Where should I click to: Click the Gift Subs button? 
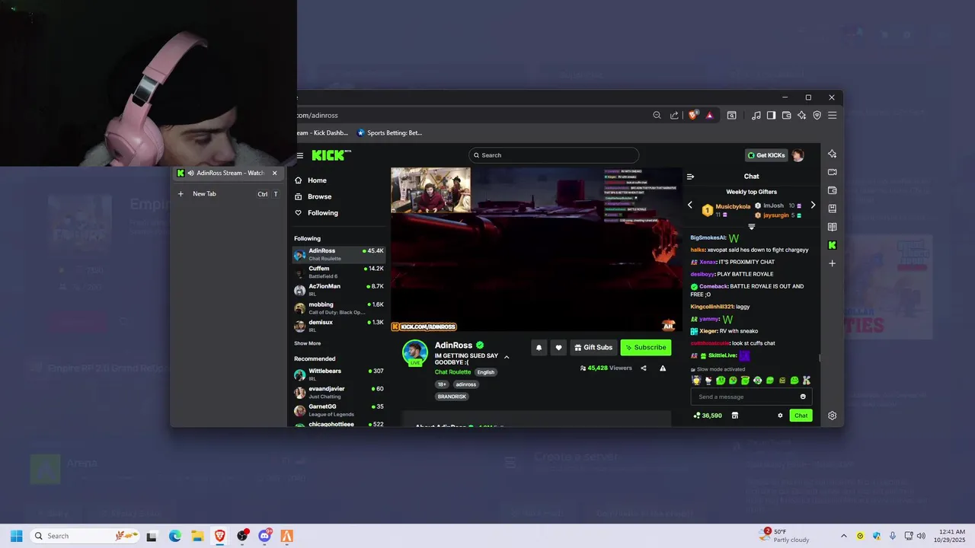(593, 347)
